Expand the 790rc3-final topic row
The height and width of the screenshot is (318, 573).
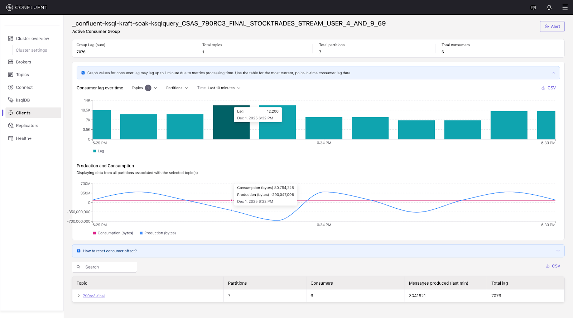pos(79,296)
